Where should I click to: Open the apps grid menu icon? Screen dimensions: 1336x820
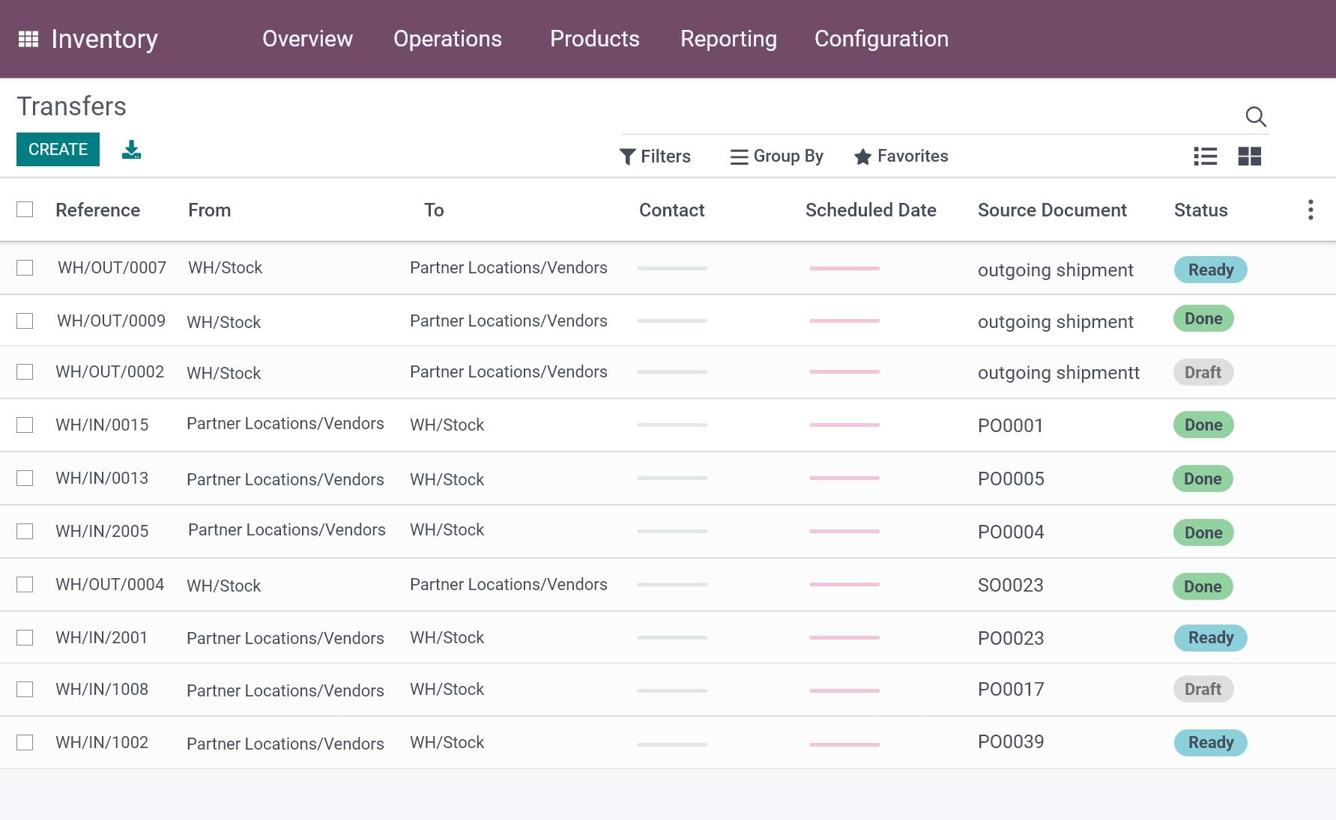[x=28, y=39]
